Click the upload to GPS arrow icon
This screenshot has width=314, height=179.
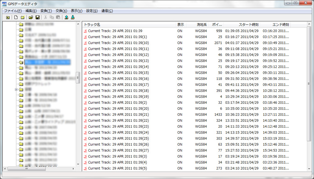pyautogui.click(x=67, y=18)
